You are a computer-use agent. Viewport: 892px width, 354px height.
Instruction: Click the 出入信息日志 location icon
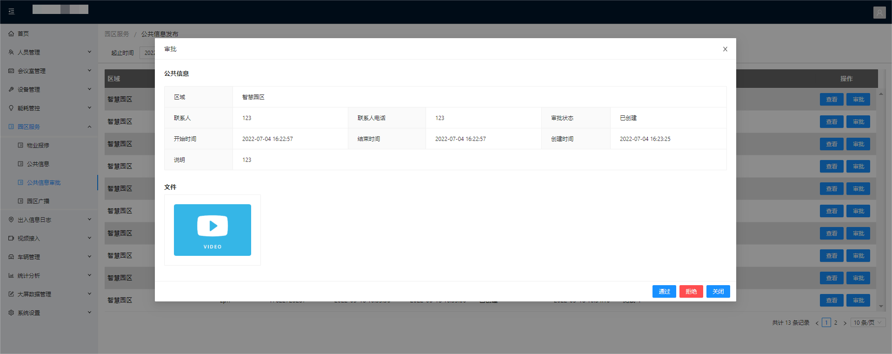click(x=11, y=220)
